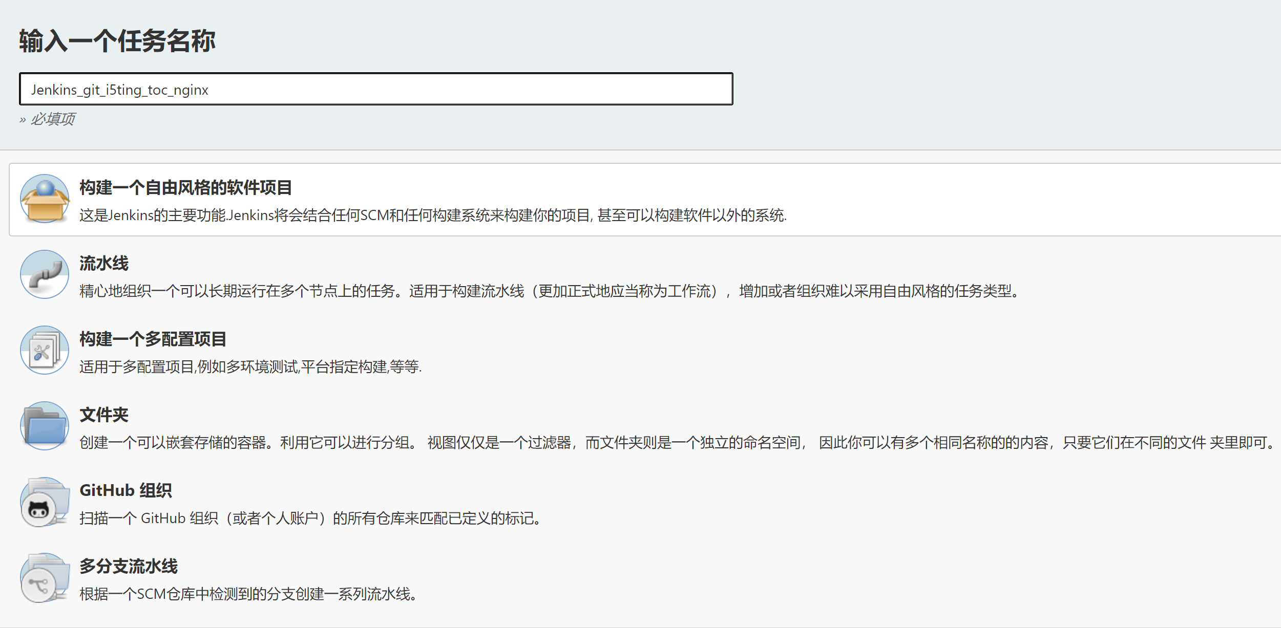Viewport: 1281px width, 628px height.
Task: Click the blue Folder icon
Action: [x=45, y=426]
